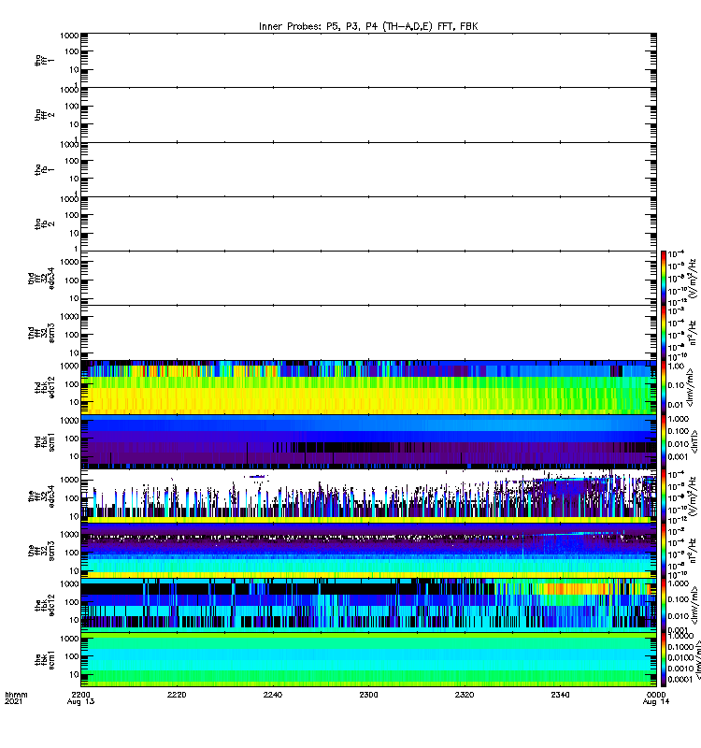Image resolution: width=701 pixels, height=748 pixels.
Task: Select the 'tha fb 1' panel label
Action: [x=44, y=169]
